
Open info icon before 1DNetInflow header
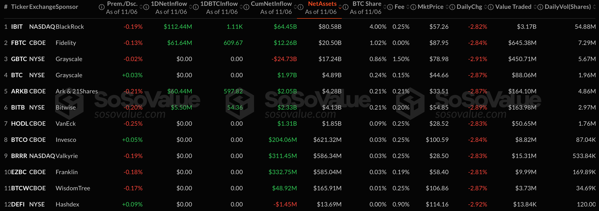tap(146, 7)
